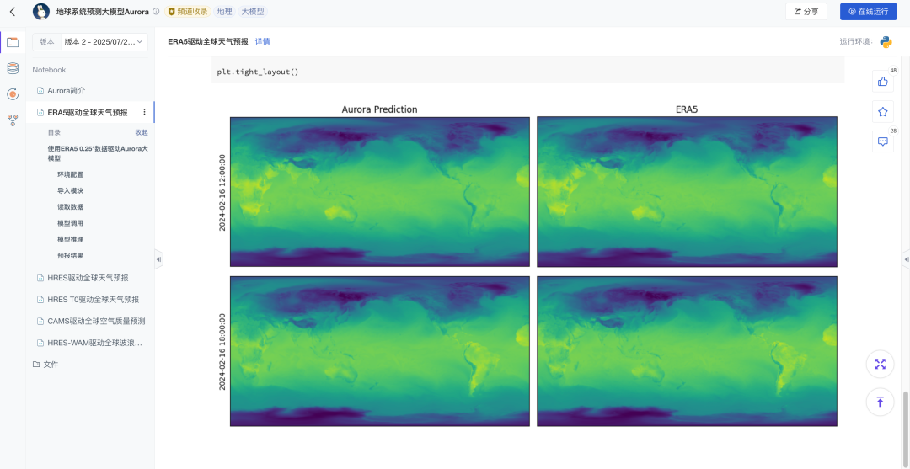Click the project avatar image
The width and height of the screenshot is (910, 469).
coord(41,12)
